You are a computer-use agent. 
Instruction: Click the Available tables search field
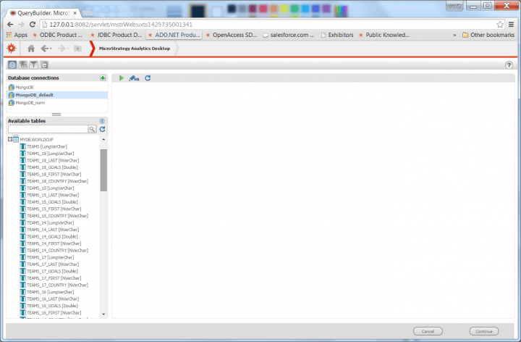[48, 129]
